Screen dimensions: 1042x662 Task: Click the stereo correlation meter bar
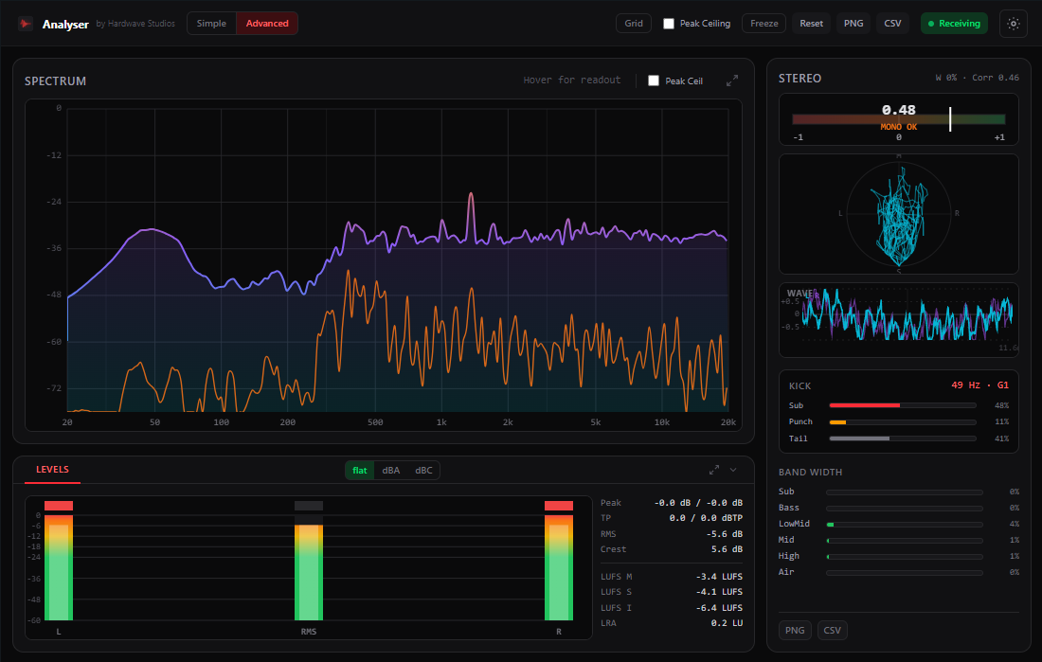(x=898, y=119)
